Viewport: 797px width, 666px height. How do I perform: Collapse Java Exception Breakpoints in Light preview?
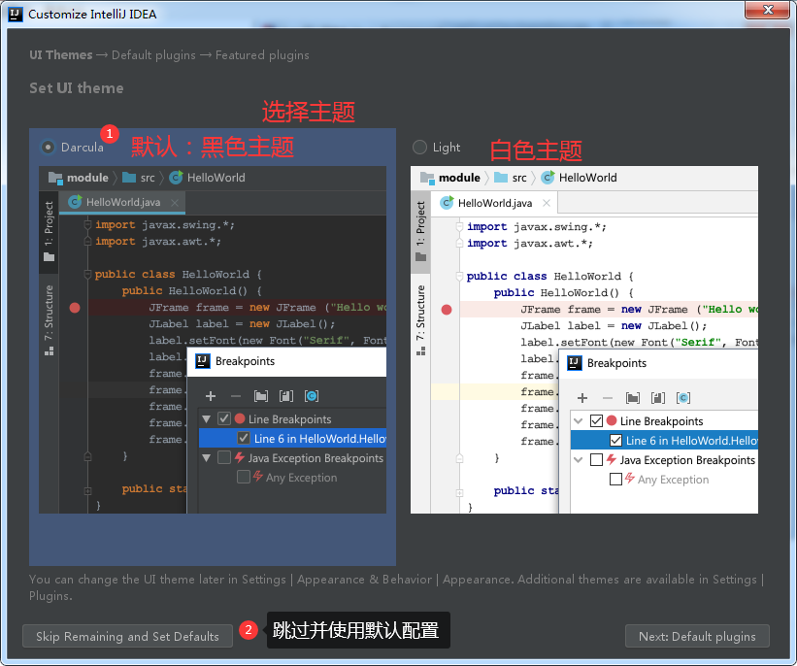point(579,459)
